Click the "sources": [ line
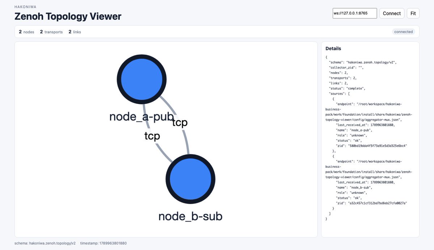 point(339,94)
